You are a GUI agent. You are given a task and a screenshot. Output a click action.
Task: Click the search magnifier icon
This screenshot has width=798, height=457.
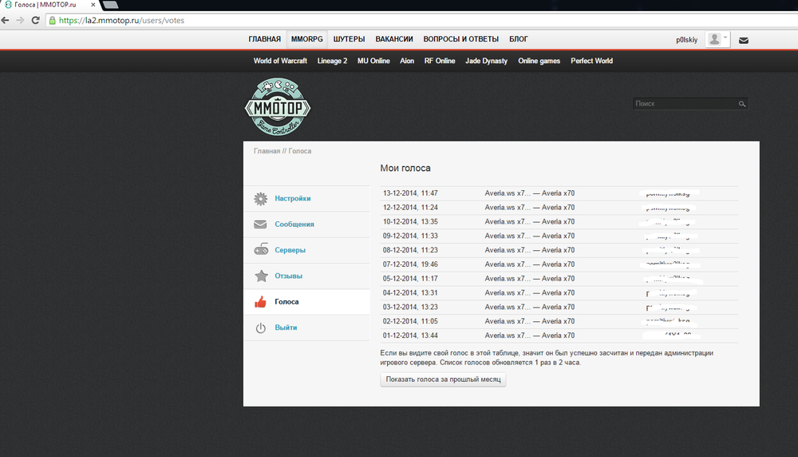741,104
